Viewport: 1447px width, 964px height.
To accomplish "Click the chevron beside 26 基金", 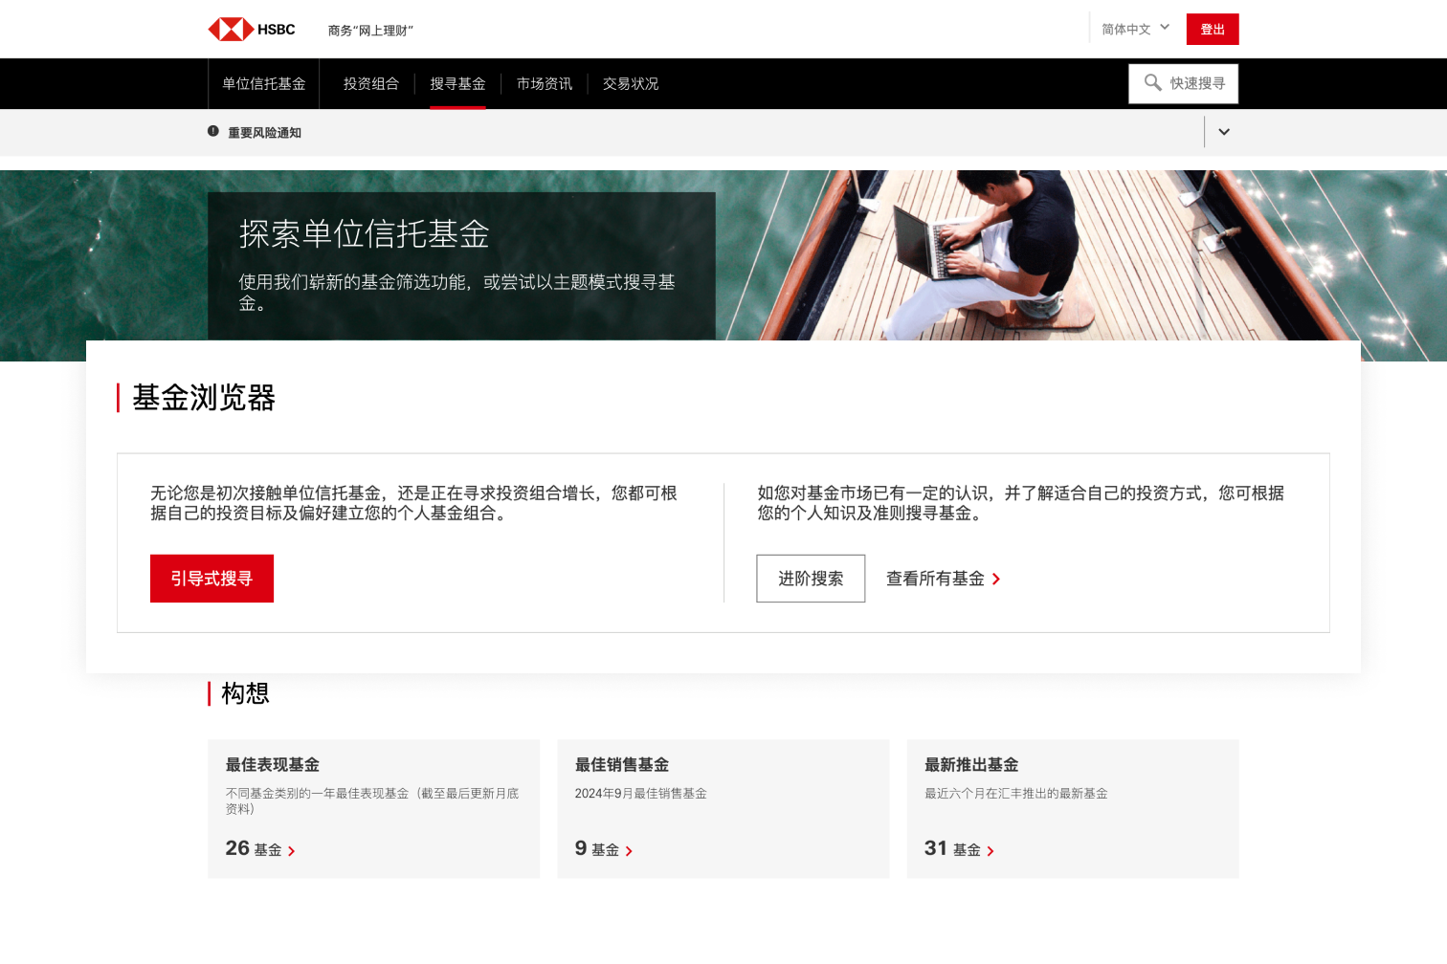I will click(293, 850).
